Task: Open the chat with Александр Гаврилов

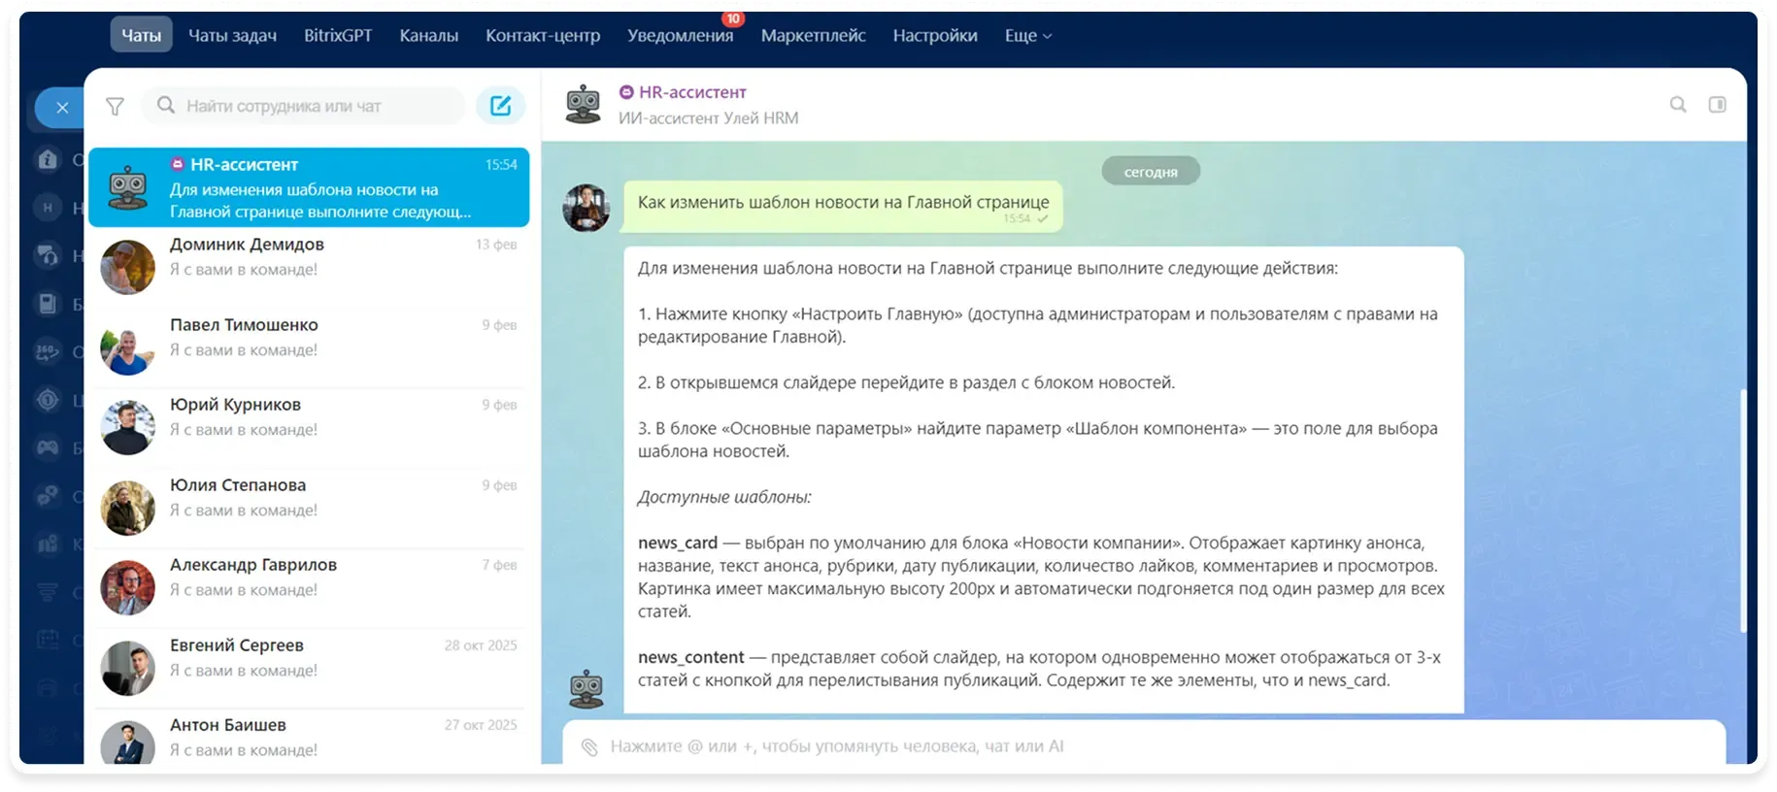Action: coord(309,587)
